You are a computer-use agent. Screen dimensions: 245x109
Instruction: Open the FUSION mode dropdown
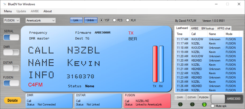11,20
